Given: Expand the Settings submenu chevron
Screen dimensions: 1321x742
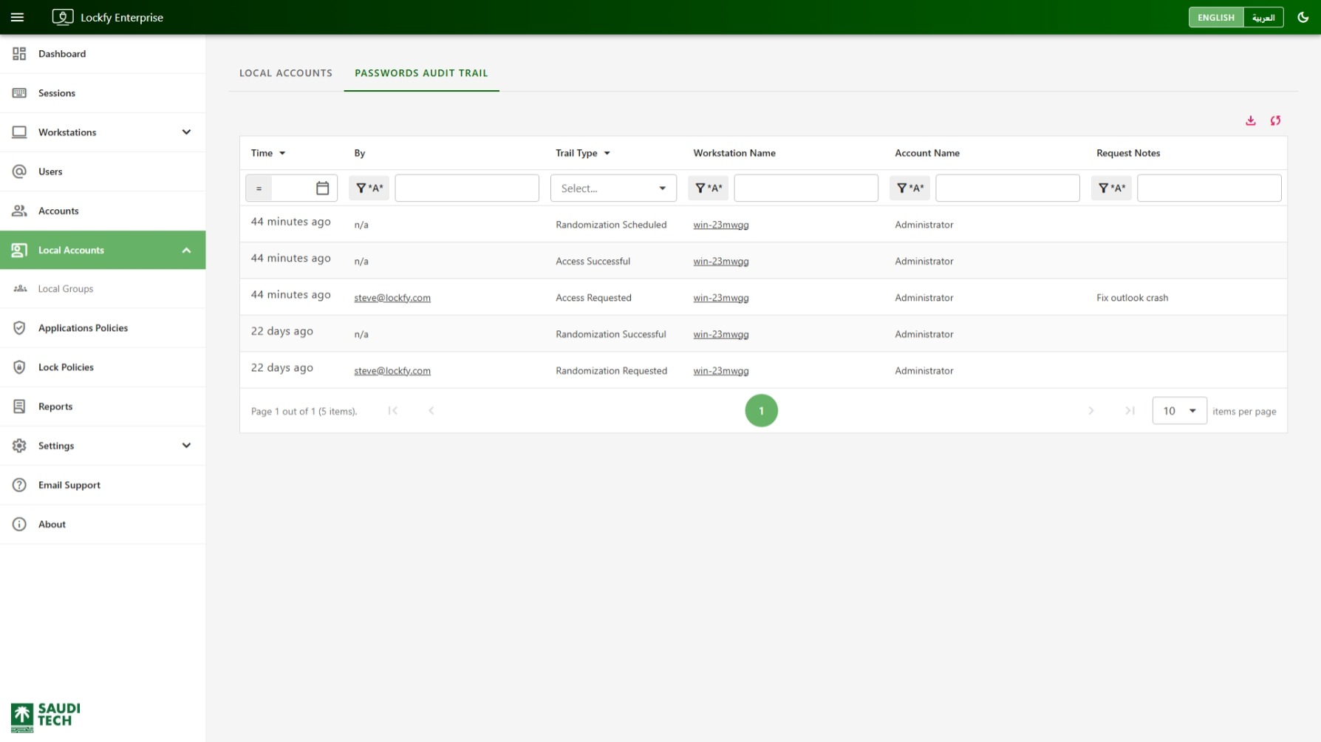Looking at the screenshot, I should [x=186, y=446].
